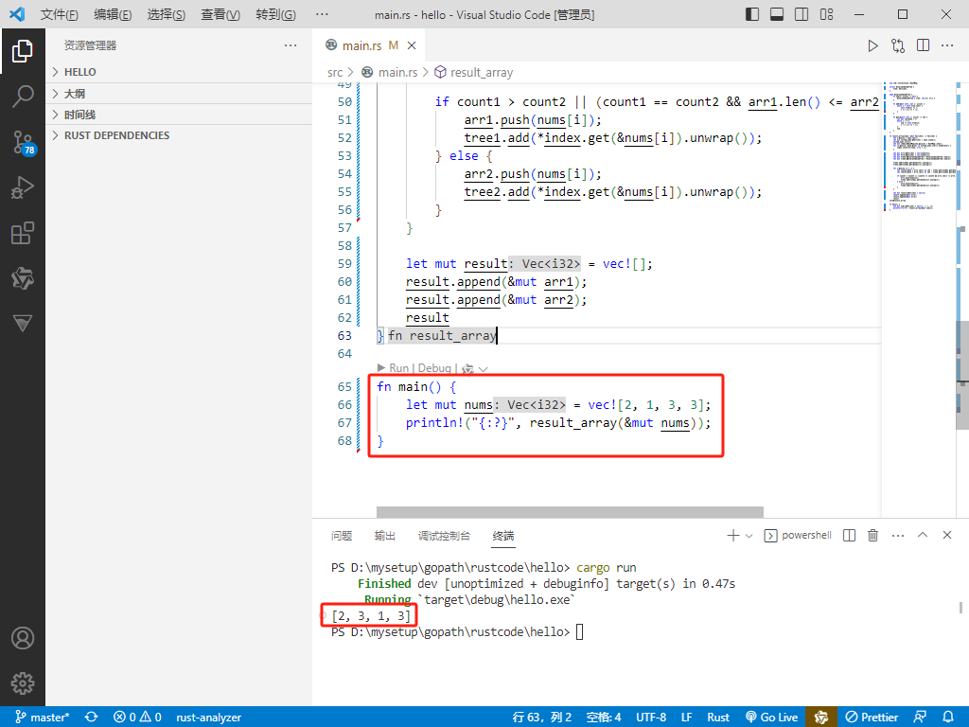
Task: Open the Accounts icon in activity bar
Action: [x=23, y=638]
